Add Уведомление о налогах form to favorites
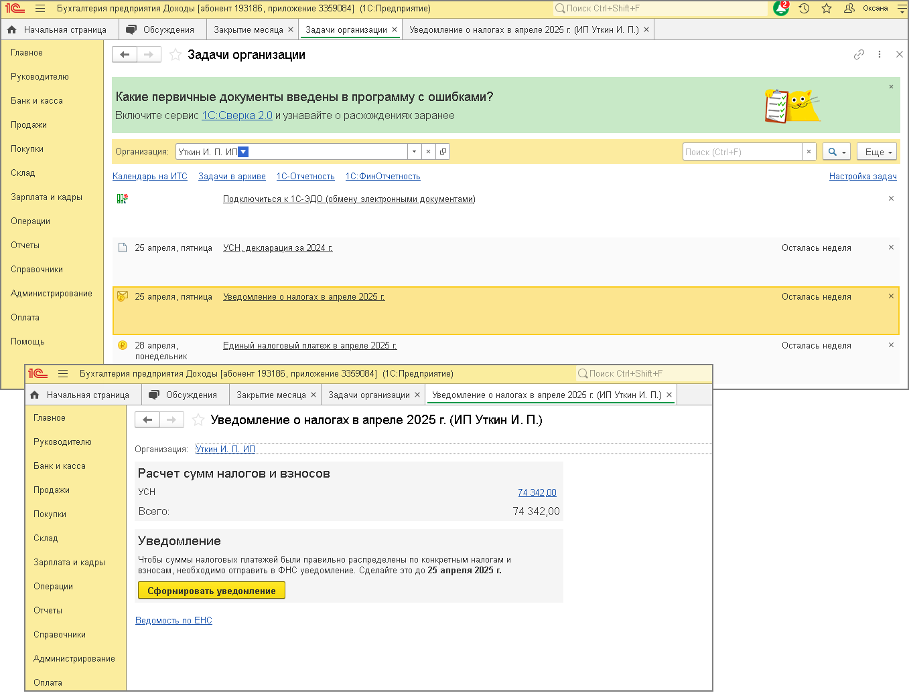The image size is (909, 693). pyautogui.click(x=198, y=420)
